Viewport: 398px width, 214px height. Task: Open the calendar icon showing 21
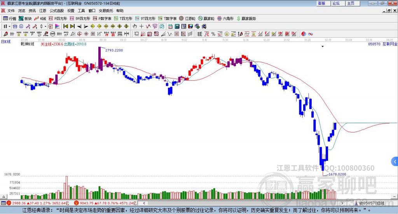(170, 26)
